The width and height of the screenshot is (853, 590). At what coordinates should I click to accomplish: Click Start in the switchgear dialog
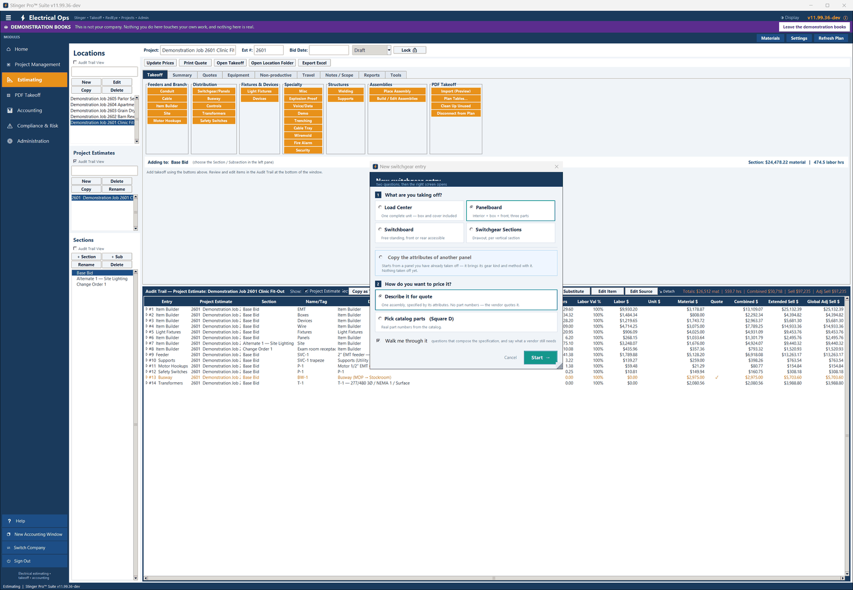click(x=540, y=358)
